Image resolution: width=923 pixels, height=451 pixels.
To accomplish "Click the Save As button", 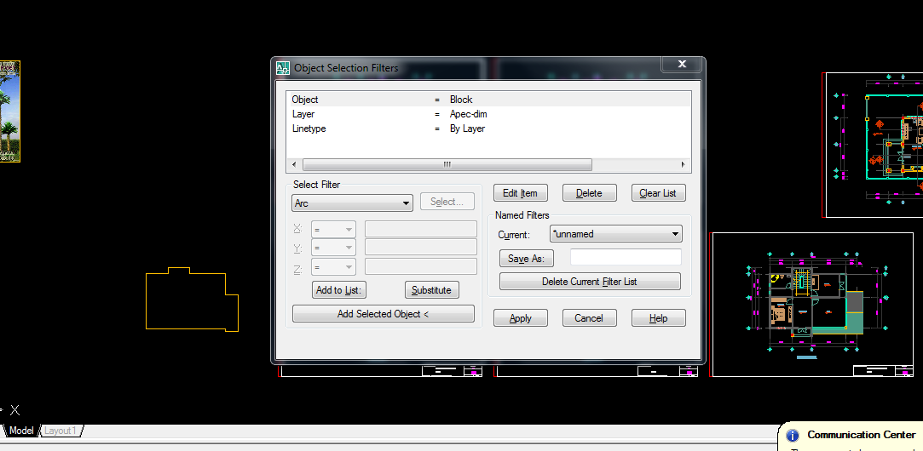I will click(x=527, y=258).
